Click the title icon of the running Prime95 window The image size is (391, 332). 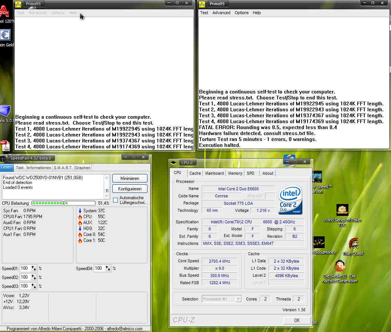(x=18, y=4)
